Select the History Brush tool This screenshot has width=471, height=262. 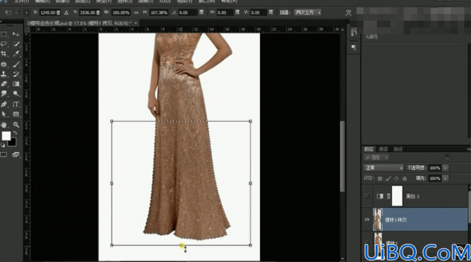[x=16, y=74]
